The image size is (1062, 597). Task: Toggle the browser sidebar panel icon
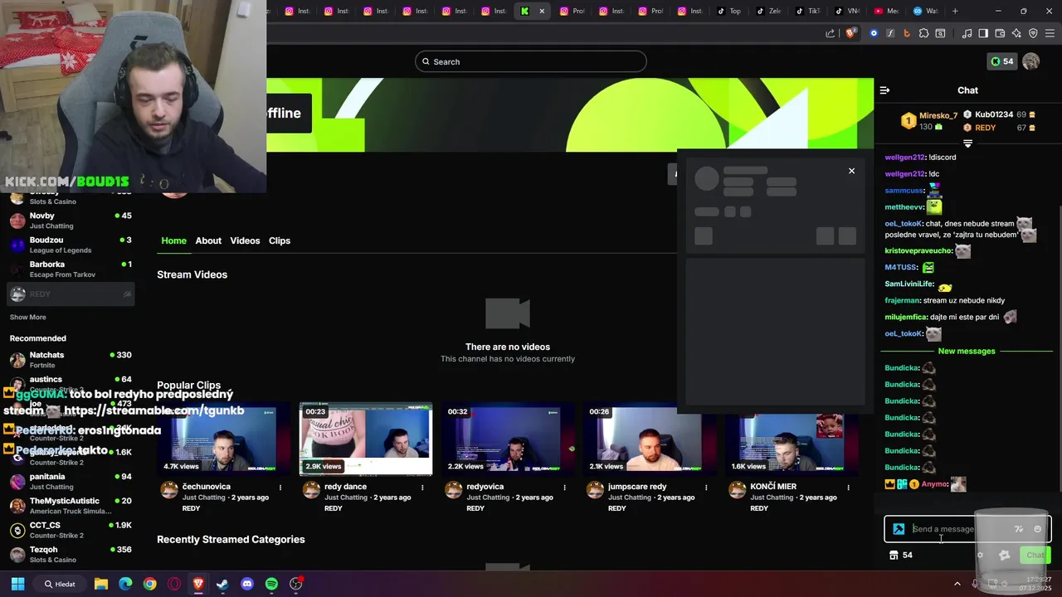pyautogui.click(x=983, y=33)
